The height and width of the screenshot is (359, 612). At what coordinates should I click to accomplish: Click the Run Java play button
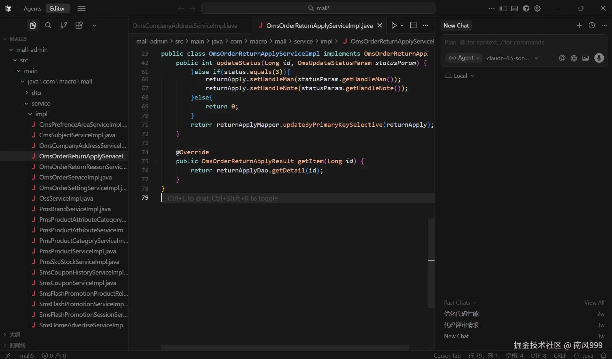394,25
